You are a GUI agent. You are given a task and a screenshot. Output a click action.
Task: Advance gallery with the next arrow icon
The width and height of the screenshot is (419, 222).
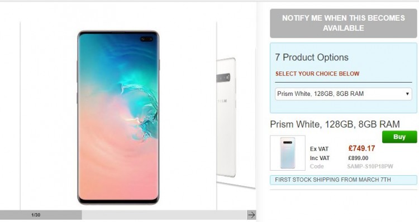[251, 215]
